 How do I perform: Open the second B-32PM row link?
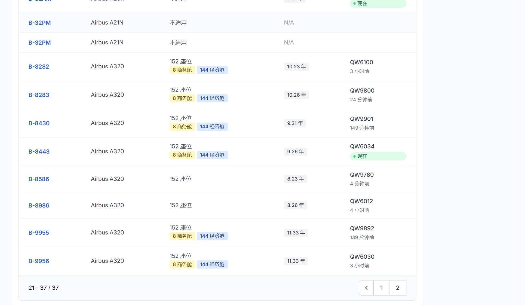[39, 43]
